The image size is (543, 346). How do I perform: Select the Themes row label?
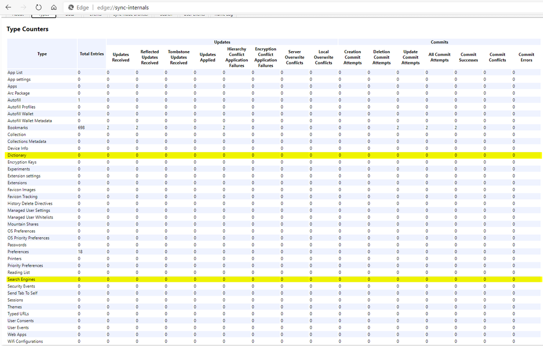click(x=15, y=307)
